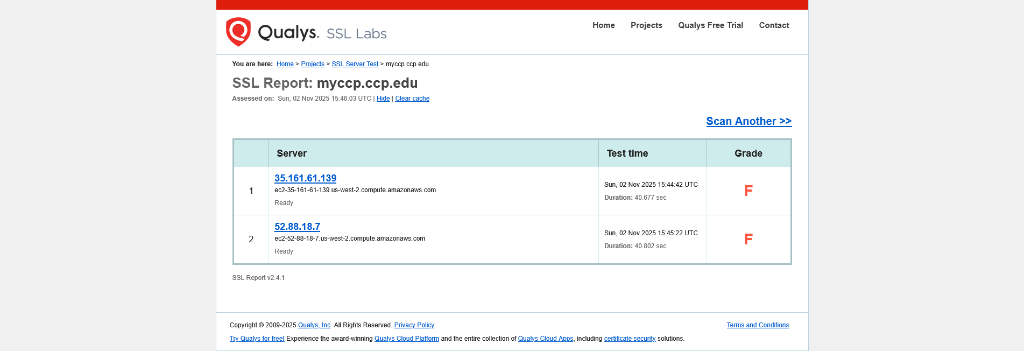This screenshot has height=351, width=1024.
Task: Open server 52.88.18.7 details
Action: coord(297,227)
